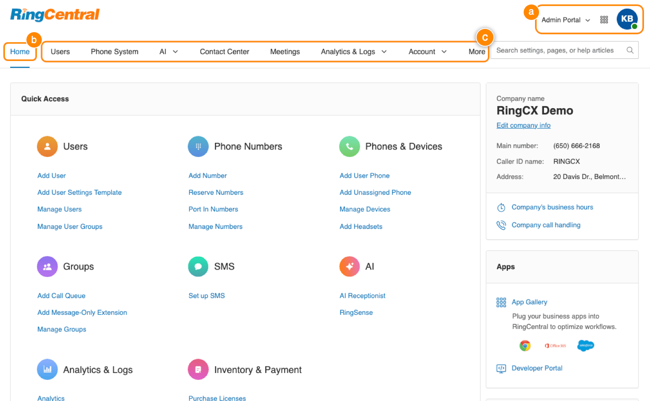Expand the AI menu dropdown
This screenshot has width=650, height=401.
(x=169, y=52)
